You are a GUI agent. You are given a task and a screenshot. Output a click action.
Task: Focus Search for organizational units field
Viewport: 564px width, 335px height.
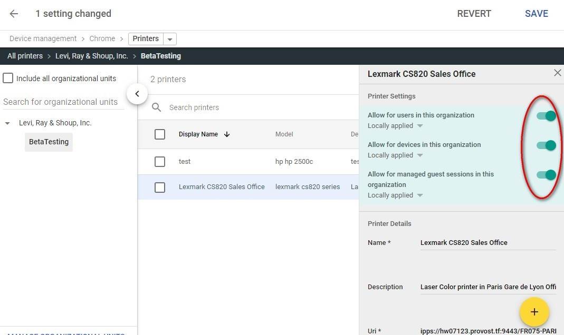(63, 102)
